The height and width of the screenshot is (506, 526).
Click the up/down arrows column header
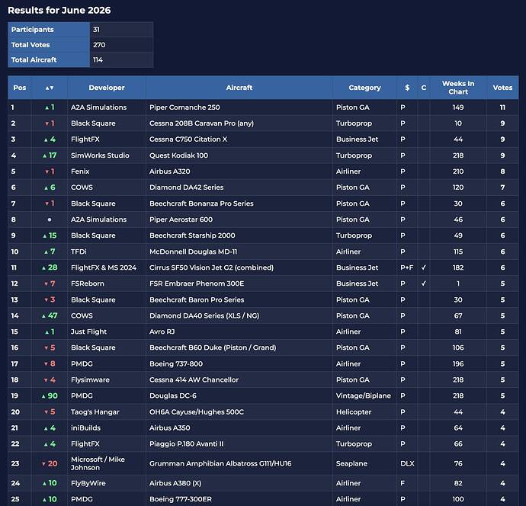(x=50, y=88)
